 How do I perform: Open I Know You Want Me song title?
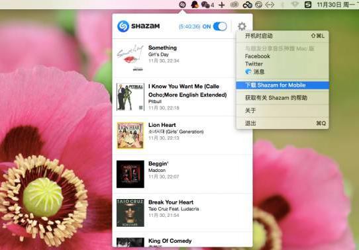click(187, 91)
